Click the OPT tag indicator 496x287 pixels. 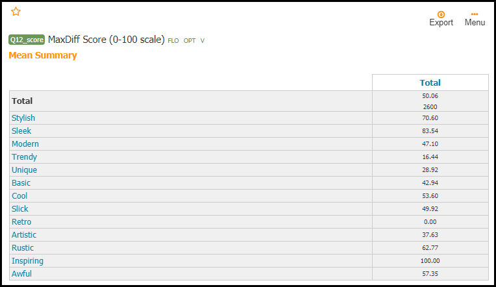(x=190, y=41)
